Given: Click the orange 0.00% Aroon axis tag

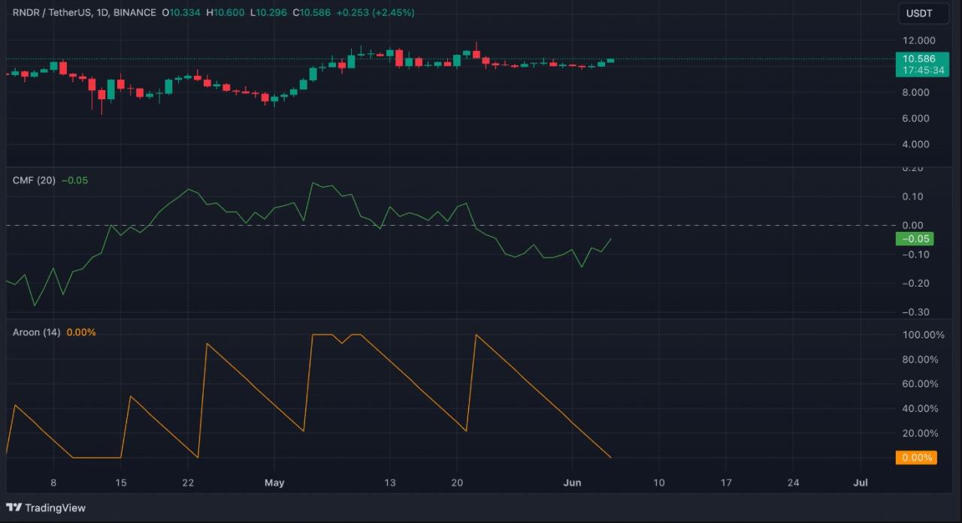Looking at the screenshot, I should (x=917, y=458).
